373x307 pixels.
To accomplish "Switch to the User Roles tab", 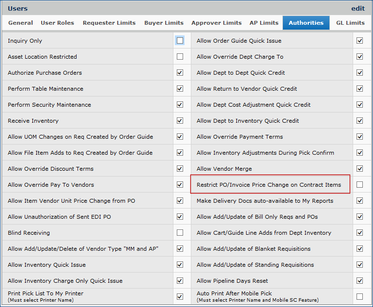I will (58, 23).
